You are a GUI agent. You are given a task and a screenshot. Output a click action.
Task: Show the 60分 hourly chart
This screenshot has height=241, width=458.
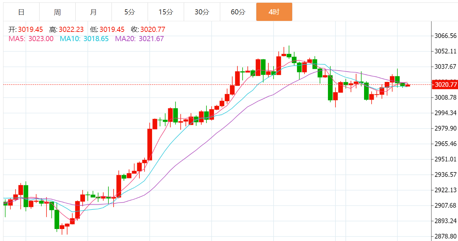[x=238, y=12]
